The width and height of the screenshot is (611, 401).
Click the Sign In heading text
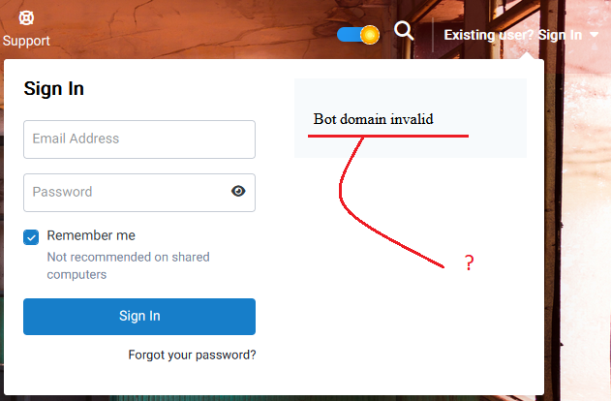(x=53, y=89)
